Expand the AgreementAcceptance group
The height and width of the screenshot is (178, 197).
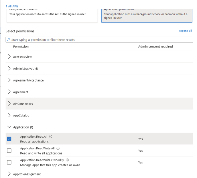coord(9,80)
